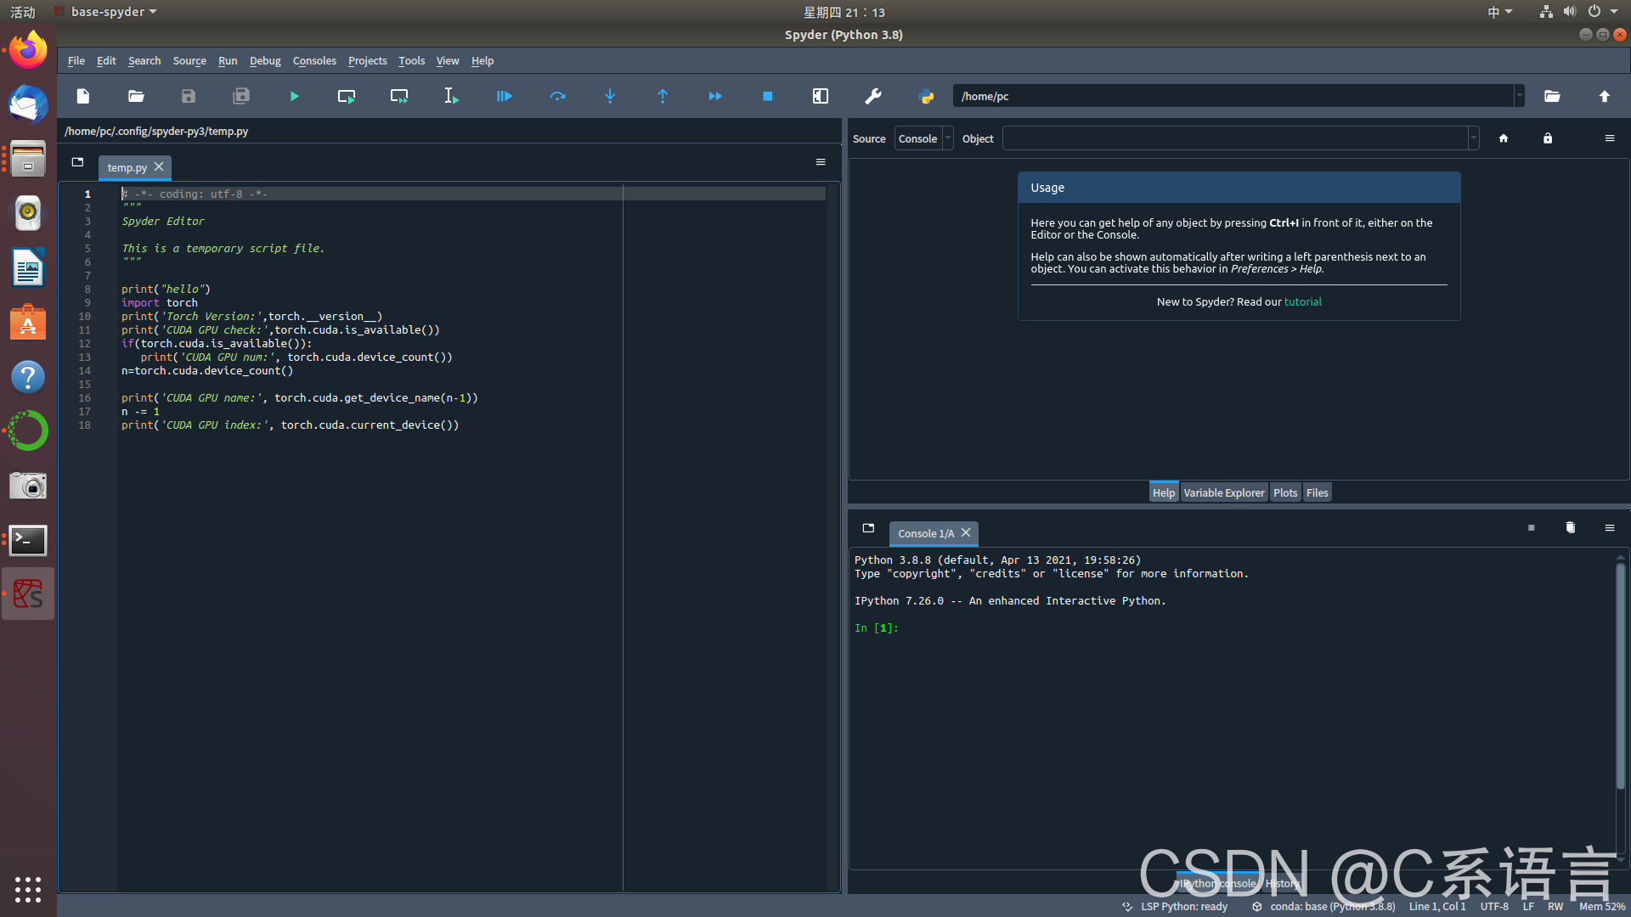
Task: Switch to the Plots tab
Action: coord(1284,492)
